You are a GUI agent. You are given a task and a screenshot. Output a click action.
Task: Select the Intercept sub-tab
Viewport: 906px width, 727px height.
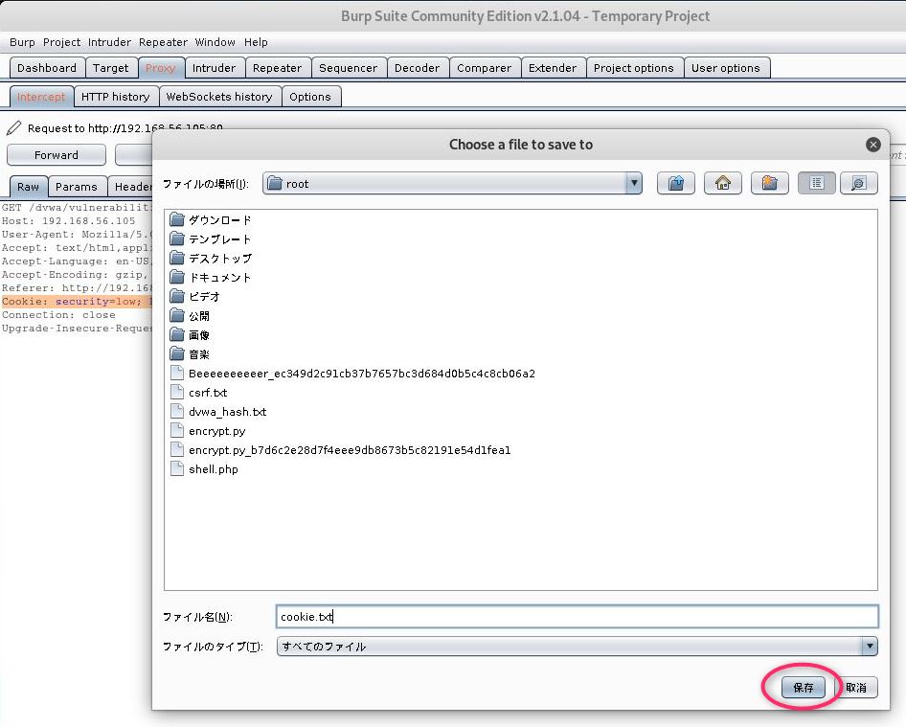41,97
